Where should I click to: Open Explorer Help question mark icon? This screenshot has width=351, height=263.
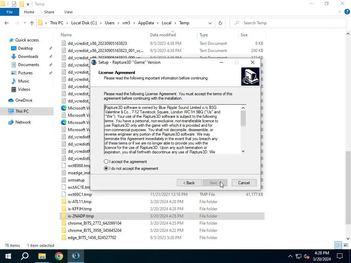pyautogui.click(x=347, y=12)
